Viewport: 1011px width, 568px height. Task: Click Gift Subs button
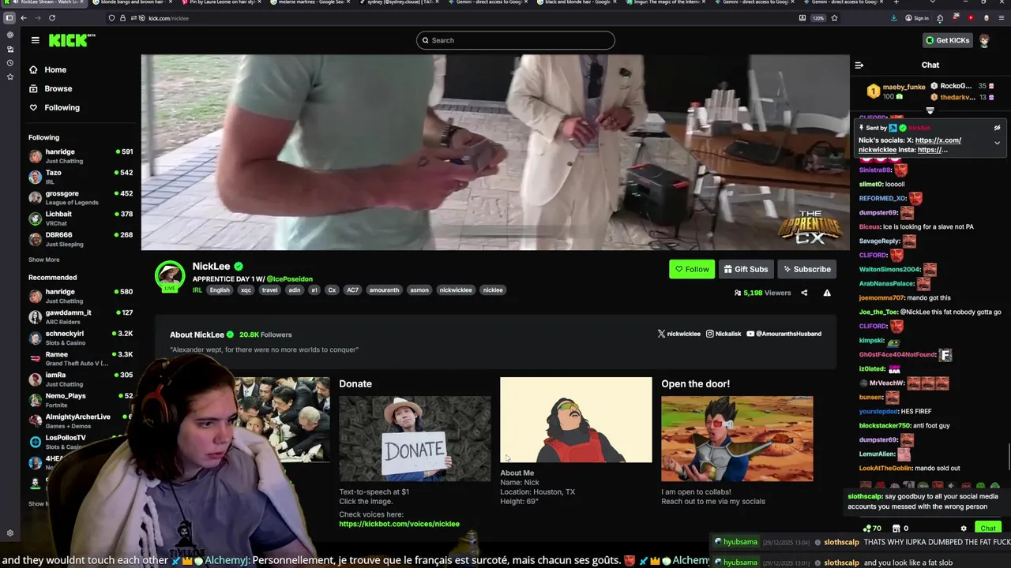tap(746, 269)
